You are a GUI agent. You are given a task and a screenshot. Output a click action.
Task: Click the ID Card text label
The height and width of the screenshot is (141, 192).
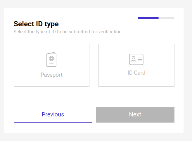pos(136,73)
